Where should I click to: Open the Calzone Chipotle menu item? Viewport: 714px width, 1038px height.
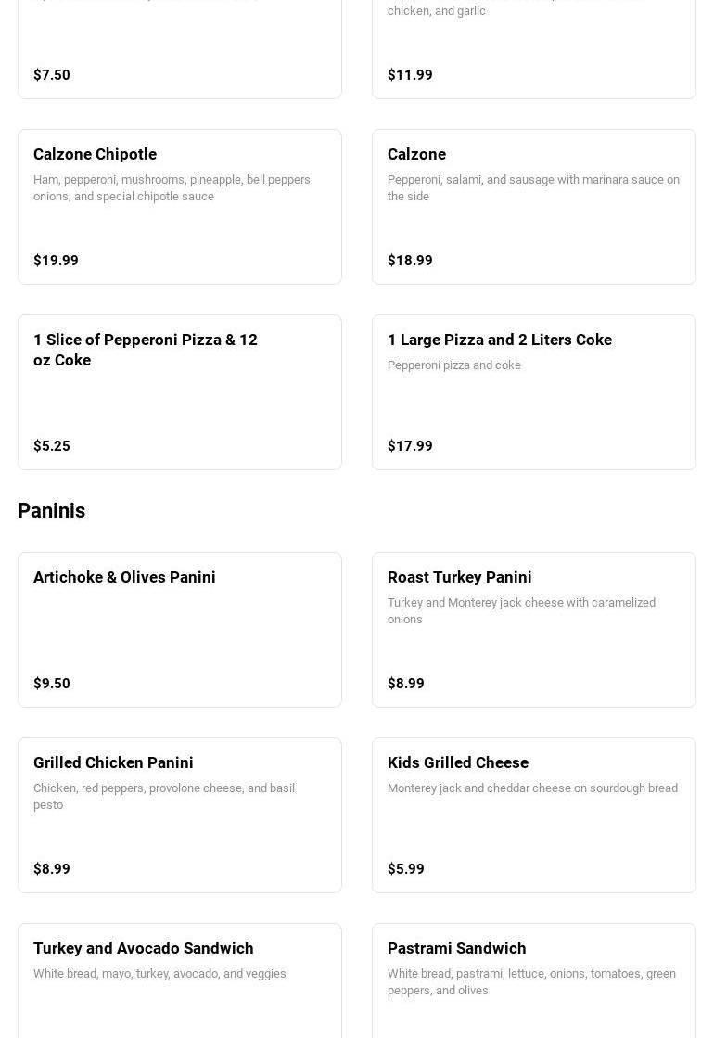point(179,207)
